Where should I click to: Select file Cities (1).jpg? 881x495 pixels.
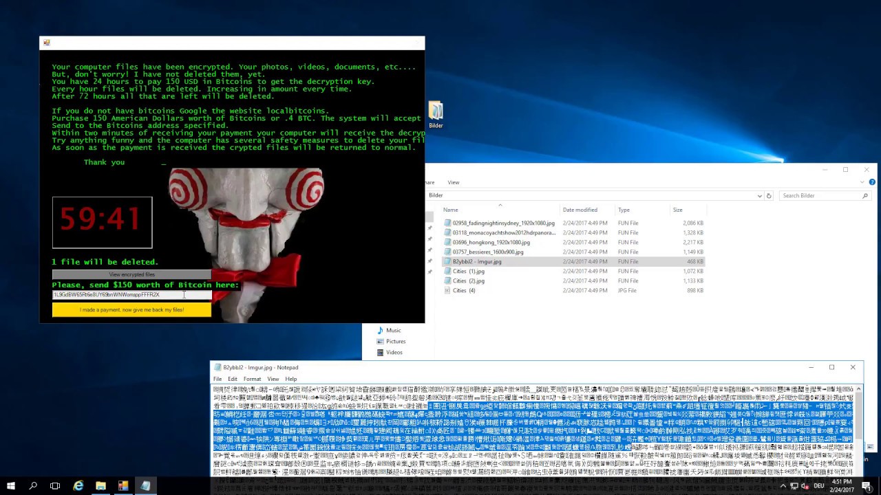pyautogui.click(x=468, y=271)
